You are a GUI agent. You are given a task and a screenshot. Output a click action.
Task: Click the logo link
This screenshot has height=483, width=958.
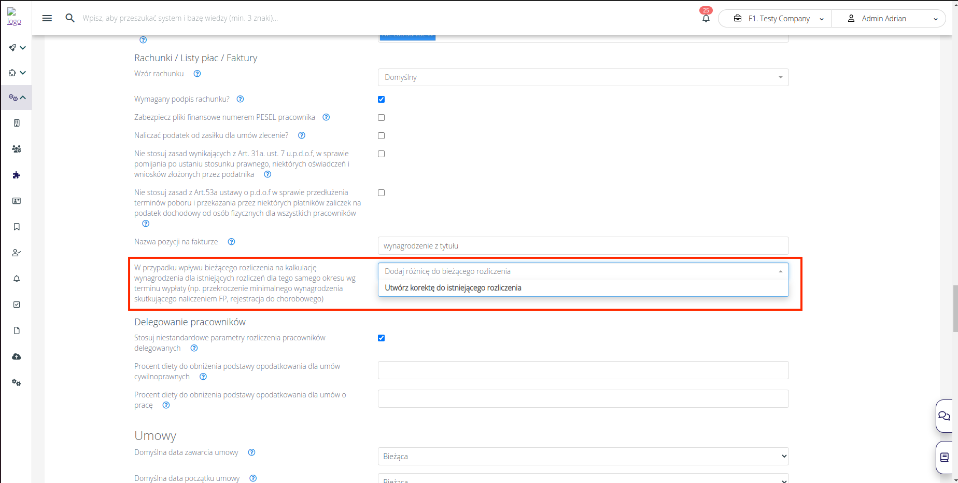[x=14, y=18]
